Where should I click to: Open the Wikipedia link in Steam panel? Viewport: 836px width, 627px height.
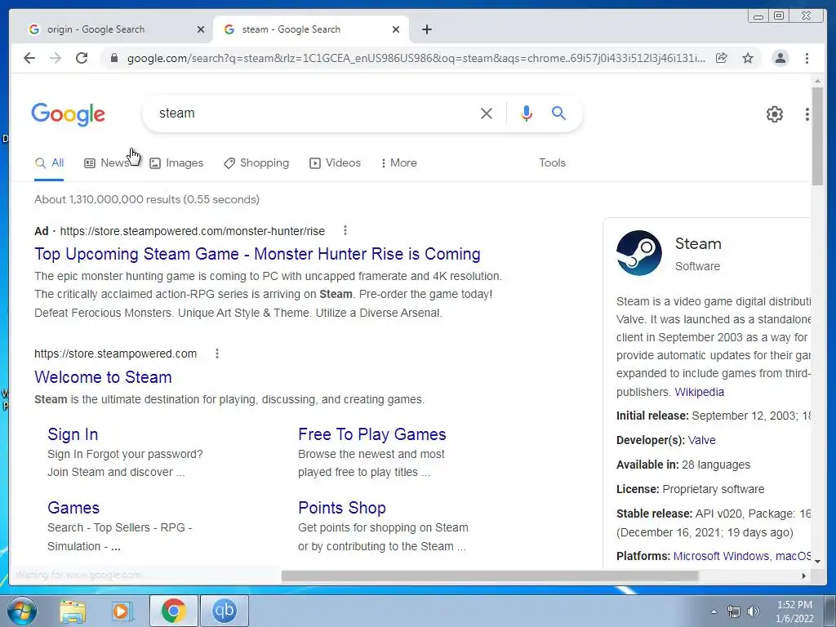point(699,392)
